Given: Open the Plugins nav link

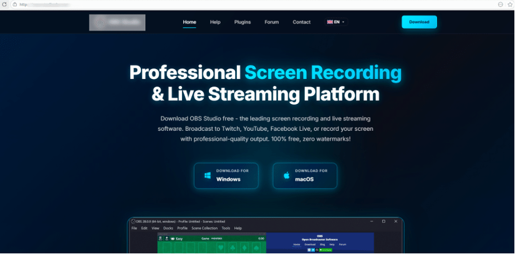Looking at the screenshot, I should click(243, 22).
